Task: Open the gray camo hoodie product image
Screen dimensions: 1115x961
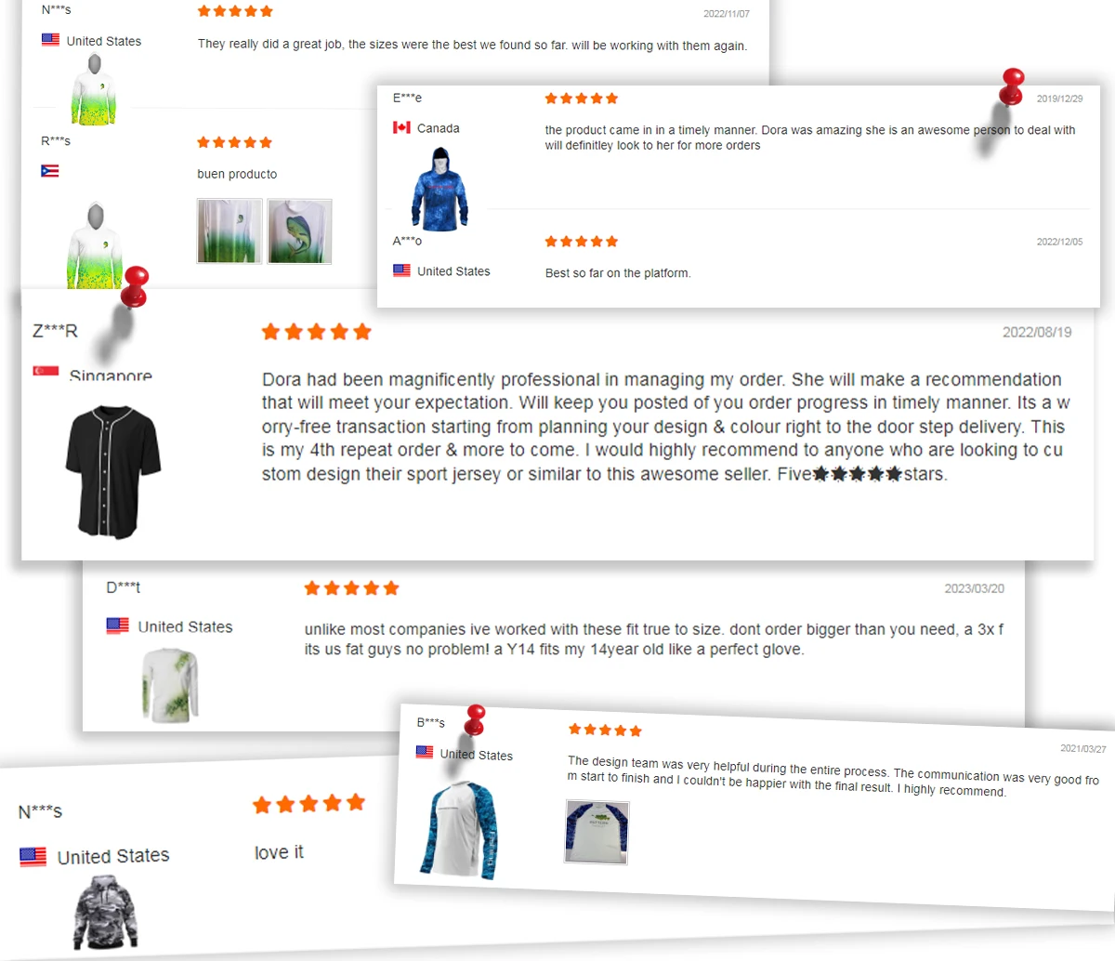Action: (x=105, y=913)
